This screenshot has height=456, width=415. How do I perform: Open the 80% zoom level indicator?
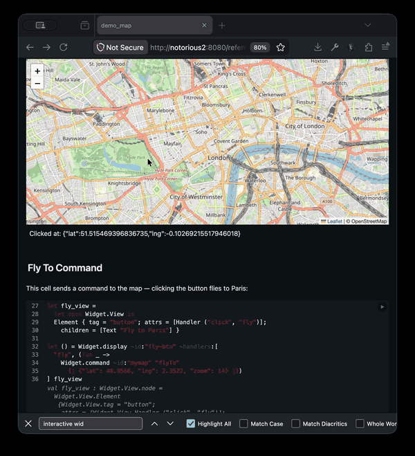pyautogui.click(x=260, y=47)
